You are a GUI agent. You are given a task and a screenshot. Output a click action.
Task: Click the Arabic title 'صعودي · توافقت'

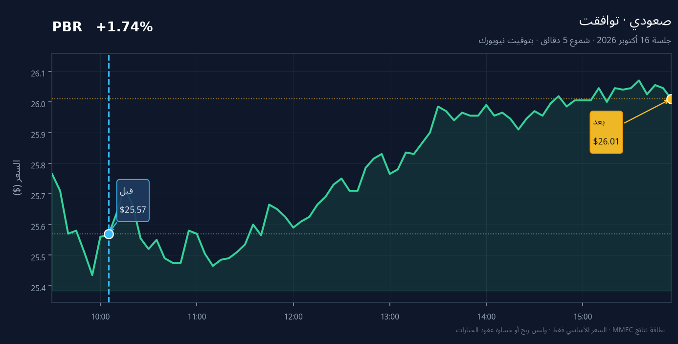coord(625,21)
